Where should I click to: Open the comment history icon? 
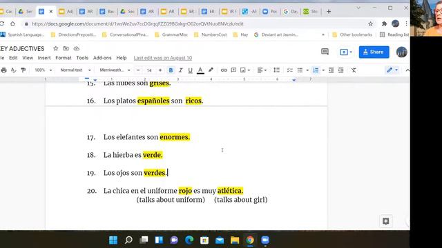325,52
